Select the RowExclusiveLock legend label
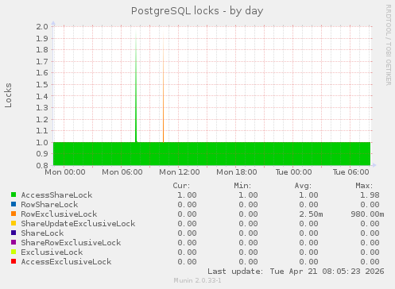This screenshot has height=289, width=395. click(x=59, y=214)
